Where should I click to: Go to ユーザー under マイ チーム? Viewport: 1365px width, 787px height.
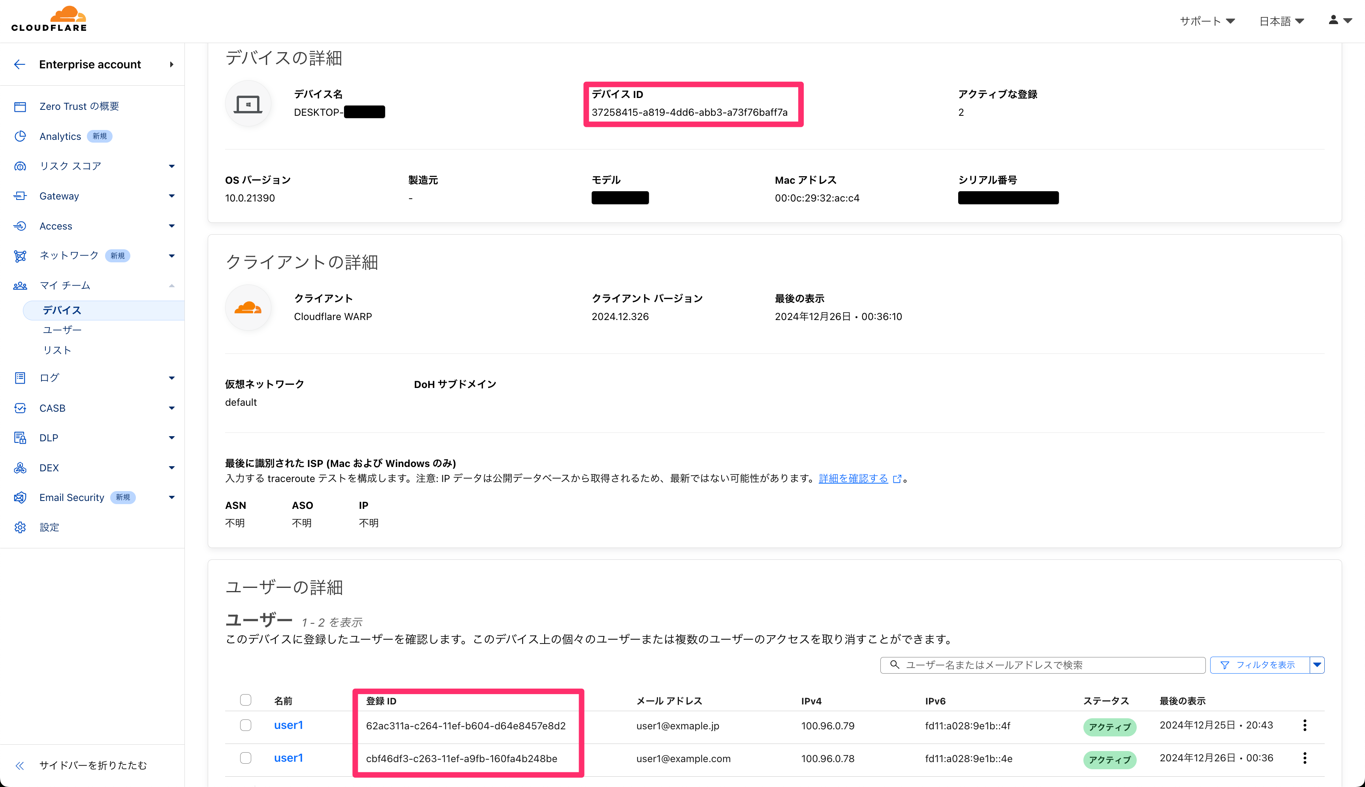click(x=62, y=330)
